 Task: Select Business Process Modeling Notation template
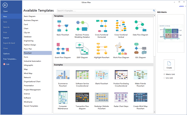pos(82,29)
